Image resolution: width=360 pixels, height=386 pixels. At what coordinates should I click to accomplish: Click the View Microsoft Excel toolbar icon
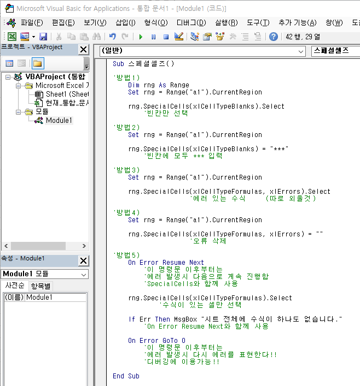[x=11, y=37]
